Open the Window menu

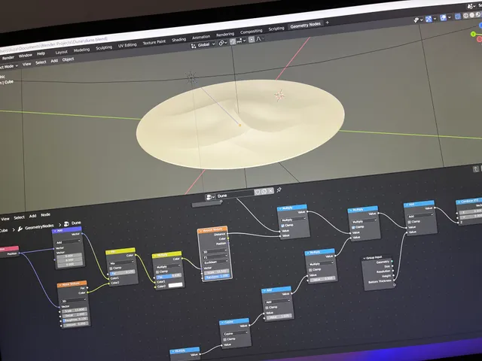(25, 56)
